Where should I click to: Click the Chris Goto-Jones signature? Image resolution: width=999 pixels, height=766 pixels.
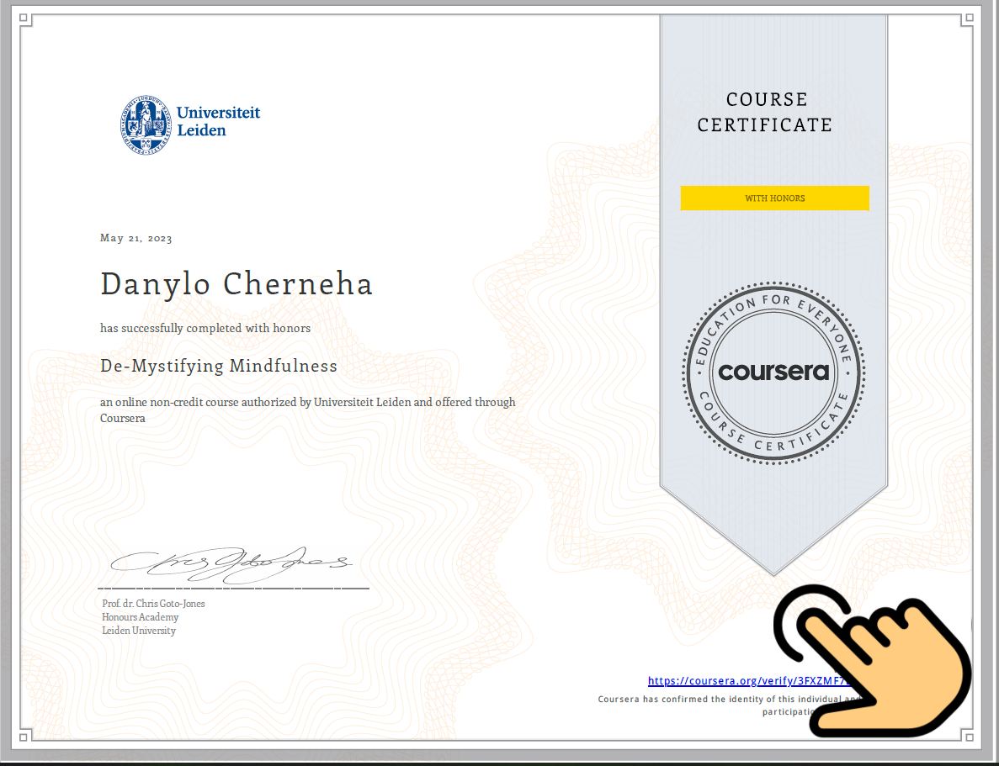click(231, 565)
